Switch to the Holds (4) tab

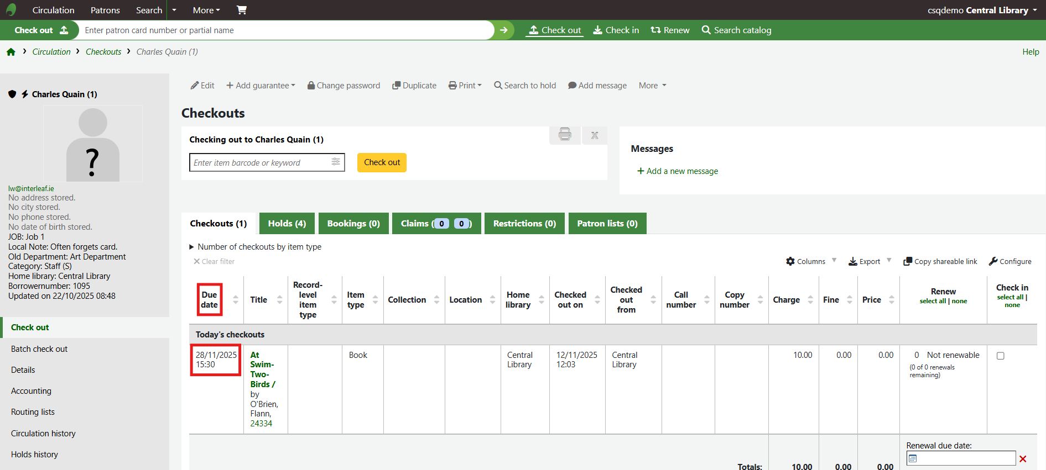click(x=287, y=224)
